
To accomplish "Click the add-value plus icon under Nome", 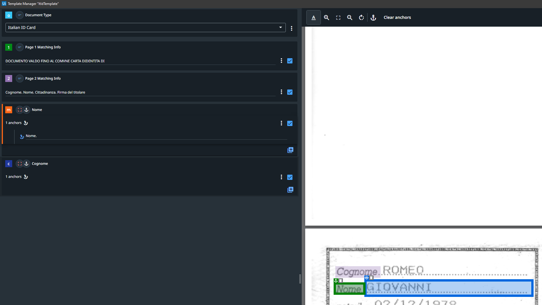I will click(x=290, y=150).
